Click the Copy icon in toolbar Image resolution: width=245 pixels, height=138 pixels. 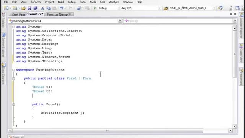pyautogui.click(x=49, y=8)
